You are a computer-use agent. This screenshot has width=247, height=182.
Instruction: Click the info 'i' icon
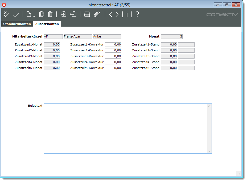(x=127, y=14)
